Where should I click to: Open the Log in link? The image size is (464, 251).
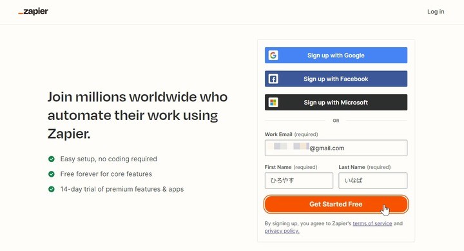pyautogui.click(x=436, y=12)
